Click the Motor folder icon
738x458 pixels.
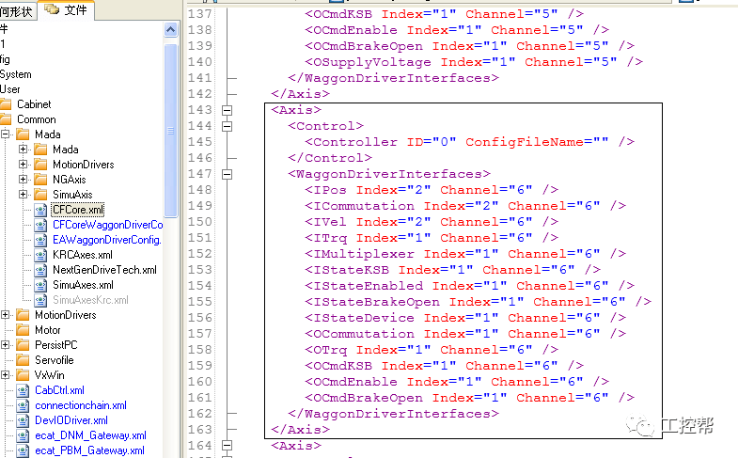coord(23,330)
